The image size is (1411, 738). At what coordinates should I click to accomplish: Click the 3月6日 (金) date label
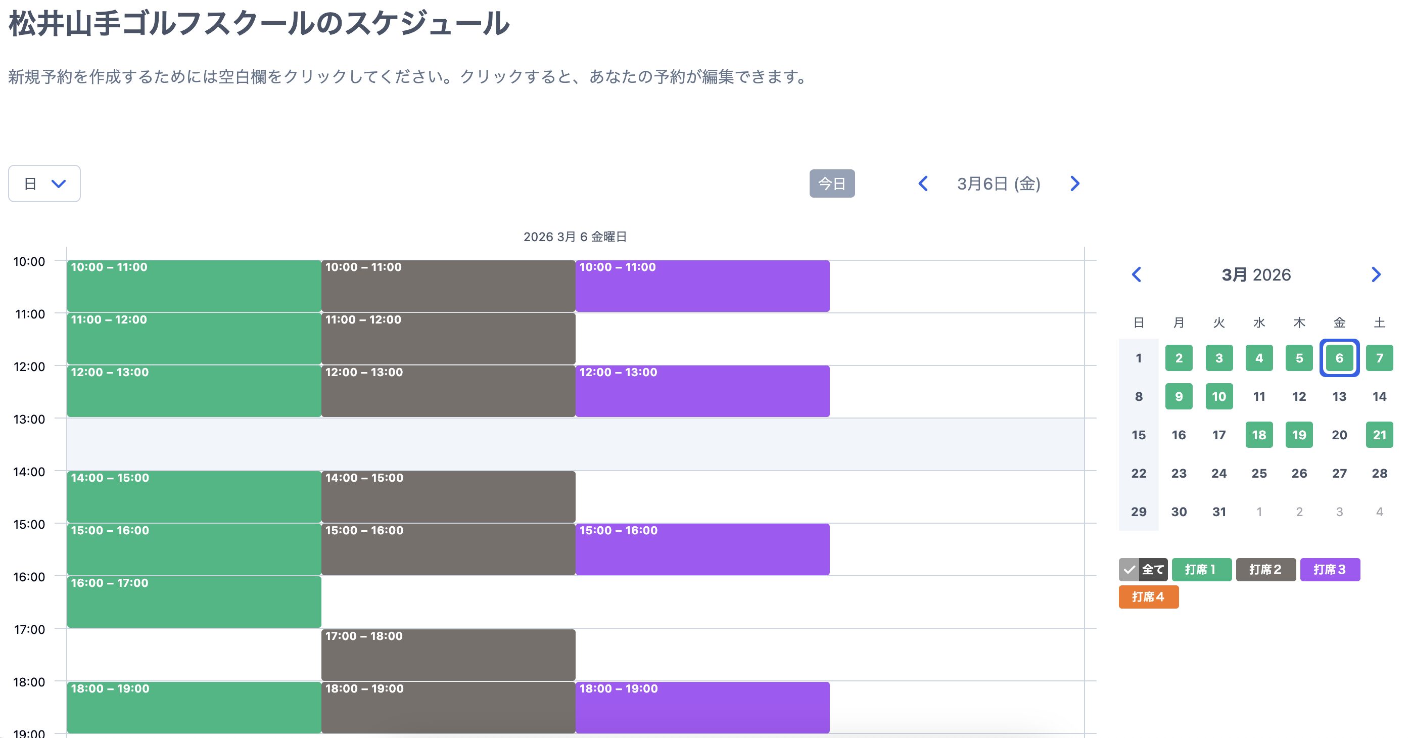[999, 183]
